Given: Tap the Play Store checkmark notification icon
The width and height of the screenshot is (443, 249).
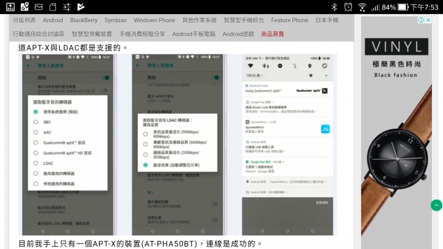Looking at the screenshot, I should tap(81, 7).
